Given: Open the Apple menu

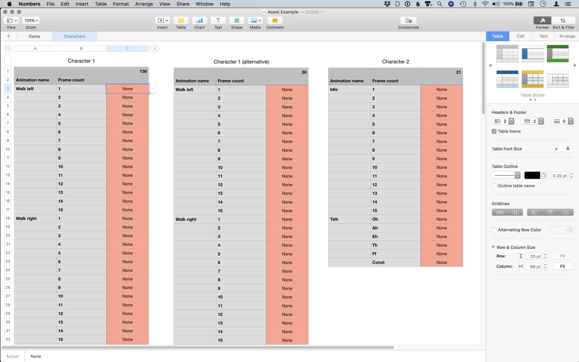Looking at the screenshot, I should tap(10, 4).
